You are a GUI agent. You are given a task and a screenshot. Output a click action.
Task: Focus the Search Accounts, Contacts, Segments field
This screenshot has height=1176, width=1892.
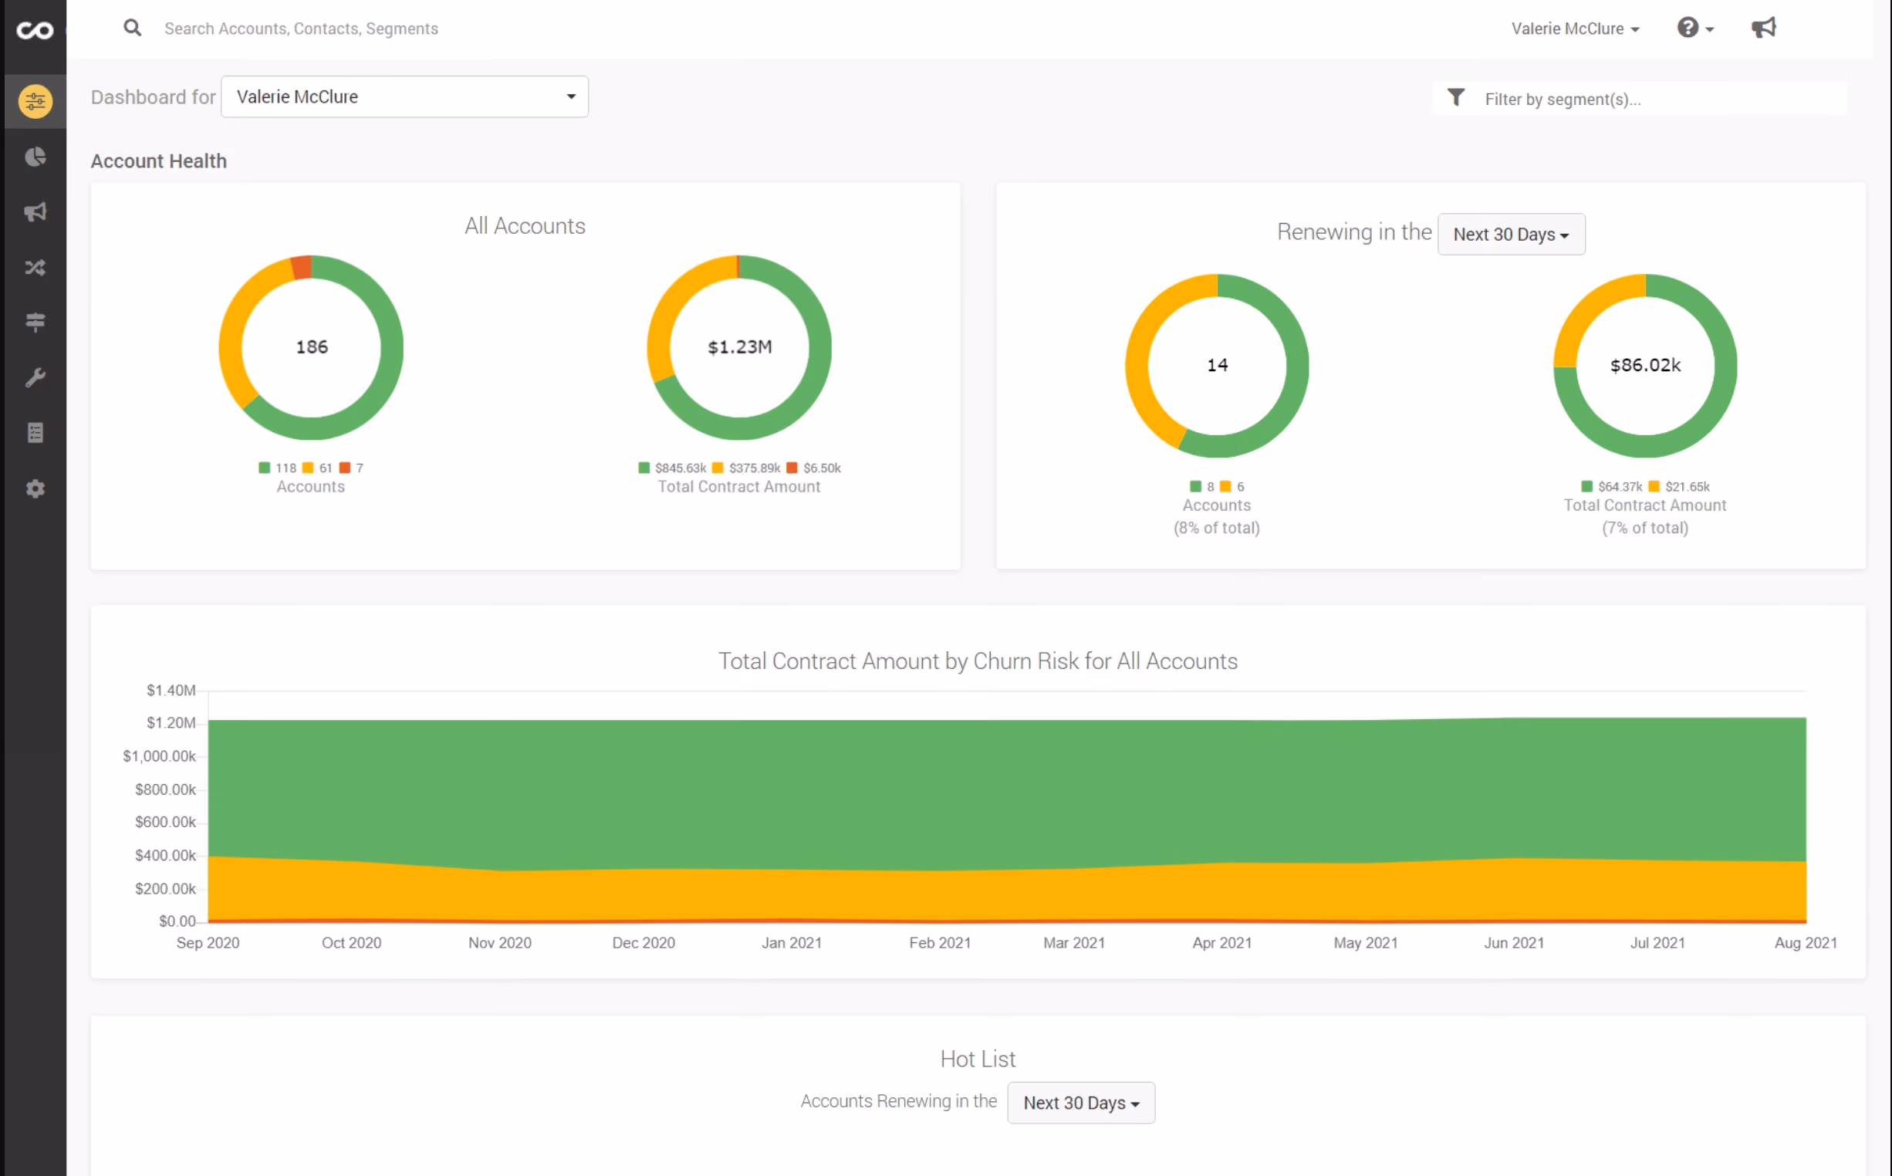coord(301,29)
